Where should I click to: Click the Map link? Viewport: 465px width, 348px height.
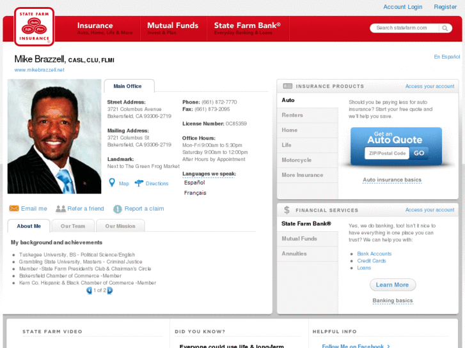coord(124,184)
